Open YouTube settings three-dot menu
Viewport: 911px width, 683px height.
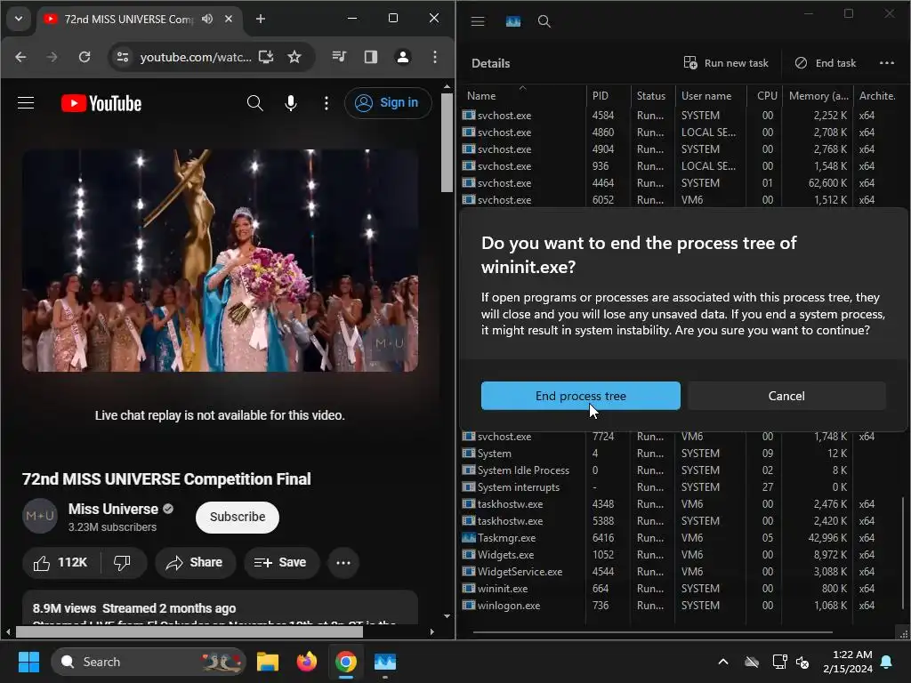(x=327, y=103)
